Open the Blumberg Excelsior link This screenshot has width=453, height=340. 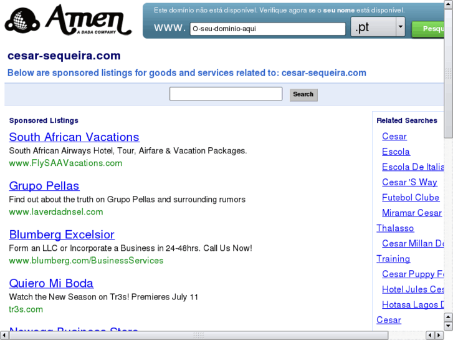click(62, 235)
